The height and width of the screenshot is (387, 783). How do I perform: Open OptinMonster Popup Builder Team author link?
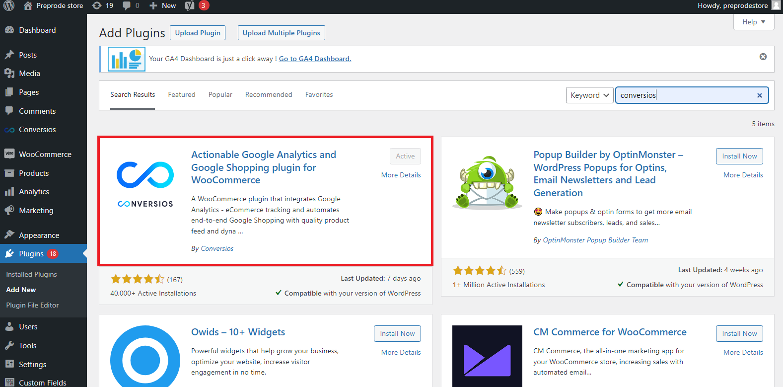(x=595, y=240)
